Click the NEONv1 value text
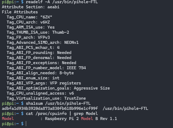This screenshot has width=173, height=128. click(71, 42)
